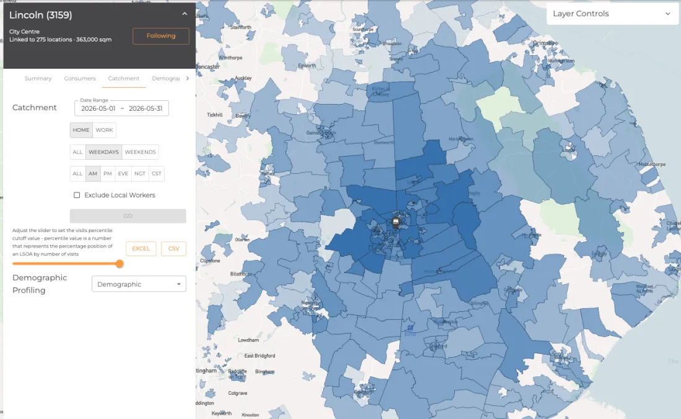This screenshot has height=419, width=681.
Task: Click the Cotgrave map label
Action: tap(238, 393)
